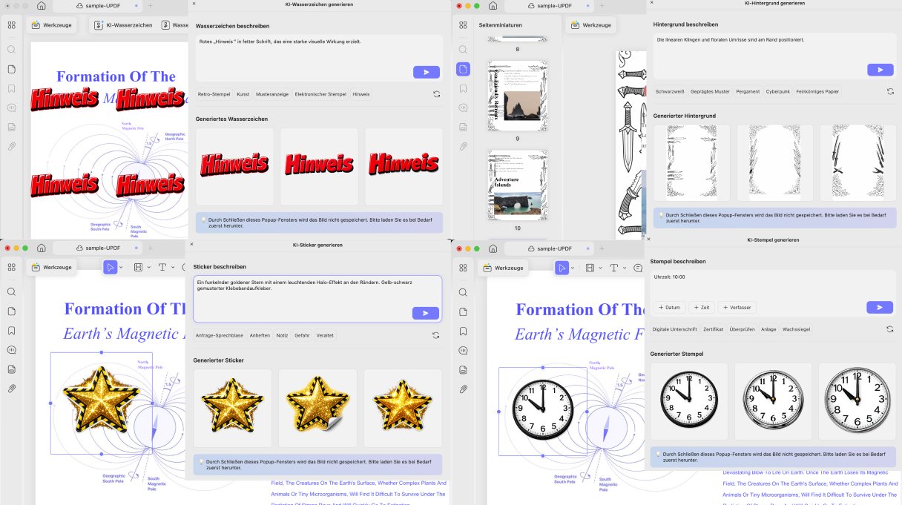Choose Pergament suggestion chip
The image size is (902, 505).
(x=748, y=91)
